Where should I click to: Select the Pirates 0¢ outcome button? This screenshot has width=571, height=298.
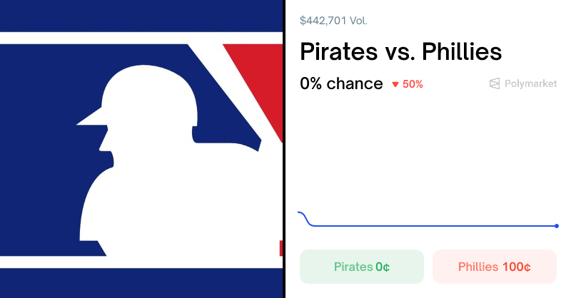pyautogui.click(x=361, y=267)
